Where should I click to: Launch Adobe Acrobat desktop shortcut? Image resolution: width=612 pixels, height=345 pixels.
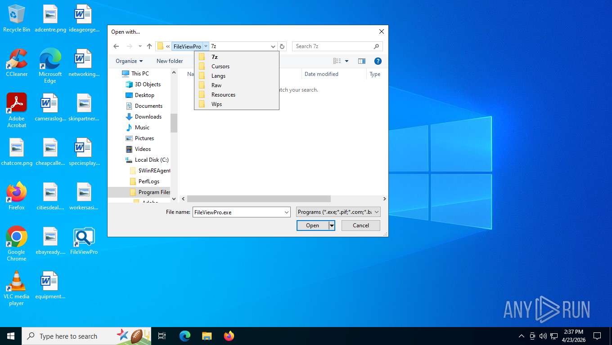[x=17, y=111]
